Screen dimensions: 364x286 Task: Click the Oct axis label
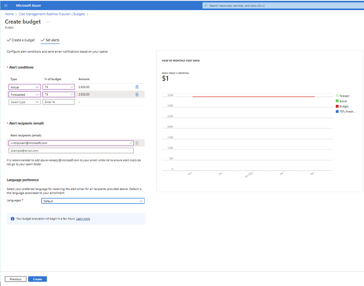tap(190, 174)
